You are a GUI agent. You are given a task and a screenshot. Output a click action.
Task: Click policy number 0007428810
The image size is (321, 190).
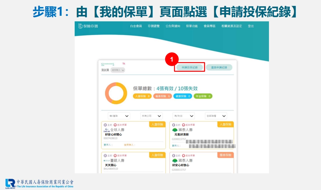click(111, 138)
